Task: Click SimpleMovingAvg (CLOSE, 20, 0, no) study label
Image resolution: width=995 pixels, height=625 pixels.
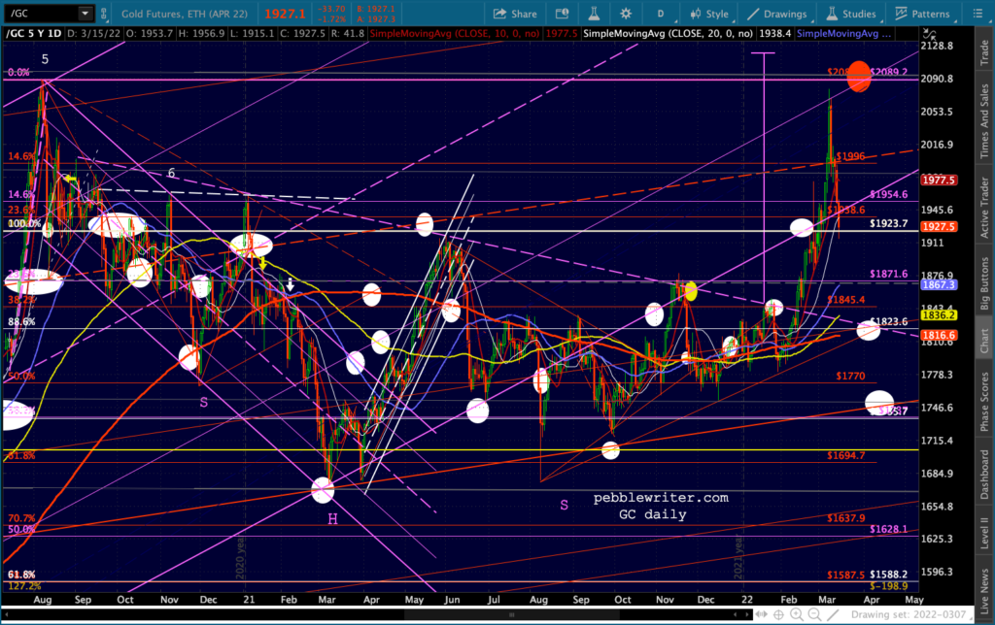Action: tap(668, 34)
